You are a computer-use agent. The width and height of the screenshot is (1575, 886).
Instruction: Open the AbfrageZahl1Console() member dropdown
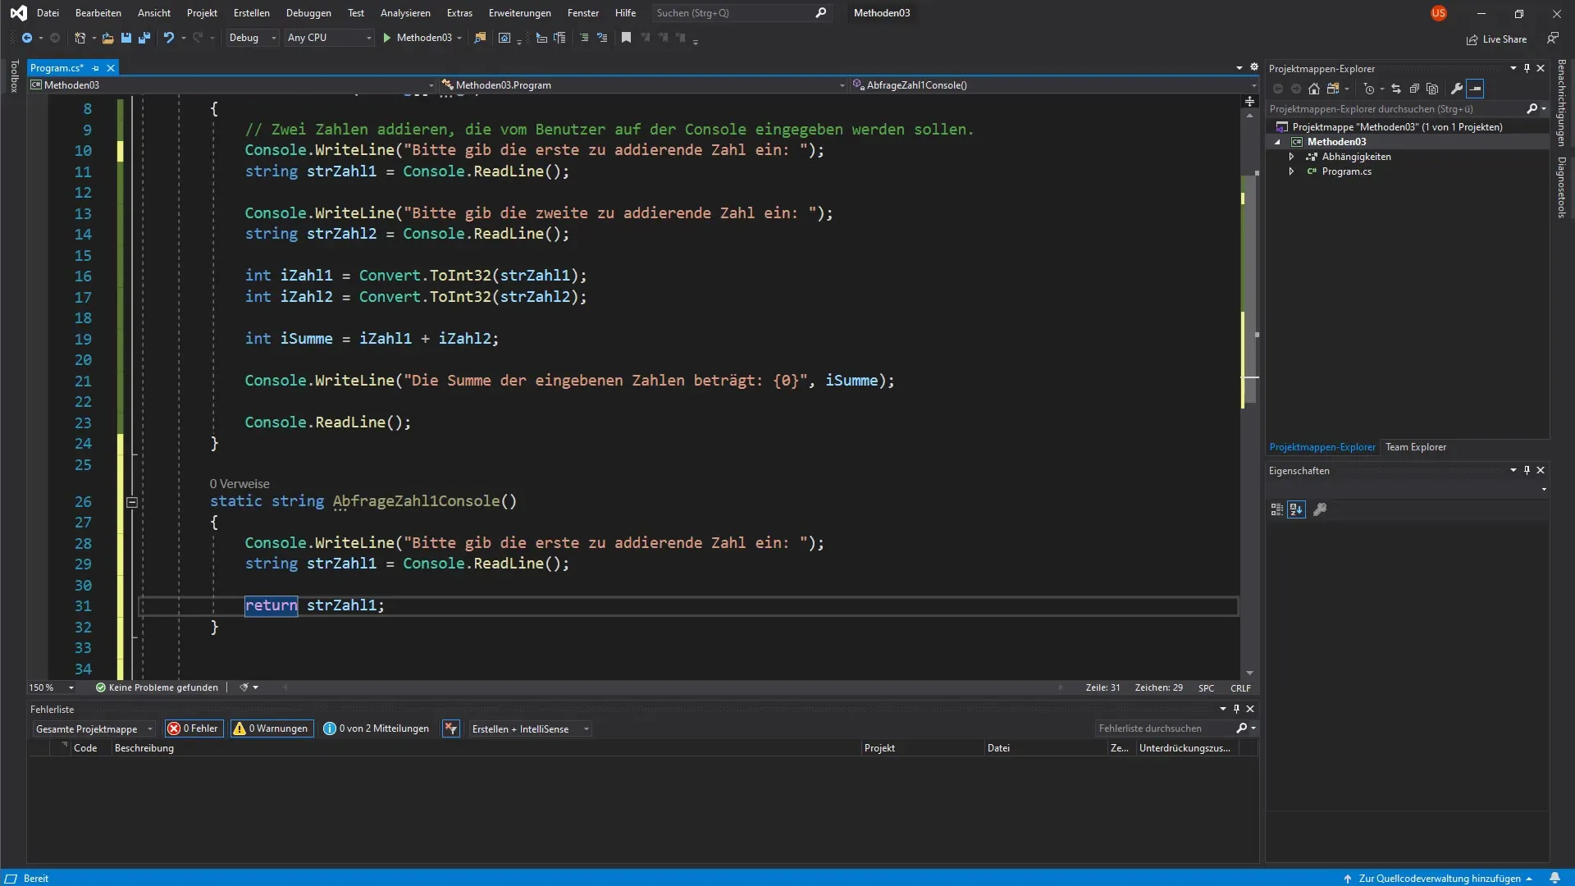coord(1053,84)
